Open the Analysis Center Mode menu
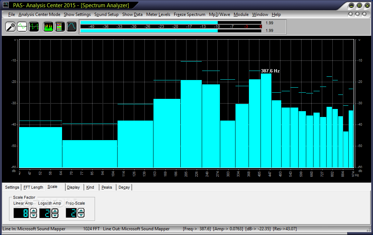 [x=40, y=14]
